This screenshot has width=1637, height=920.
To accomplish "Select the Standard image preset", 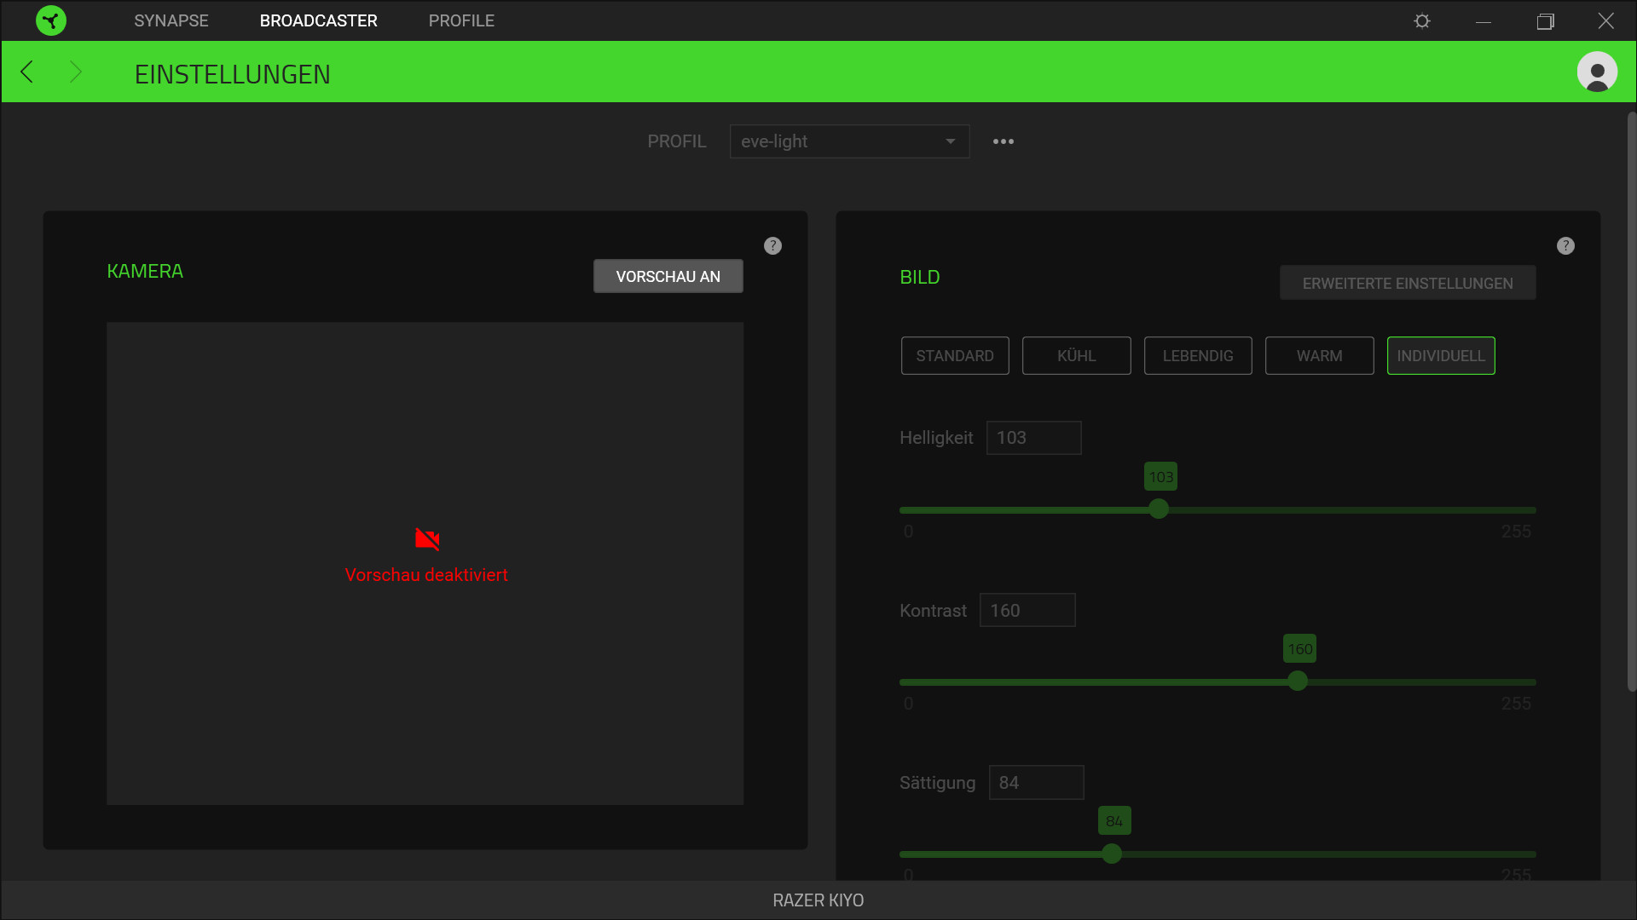I will [954, 356].
